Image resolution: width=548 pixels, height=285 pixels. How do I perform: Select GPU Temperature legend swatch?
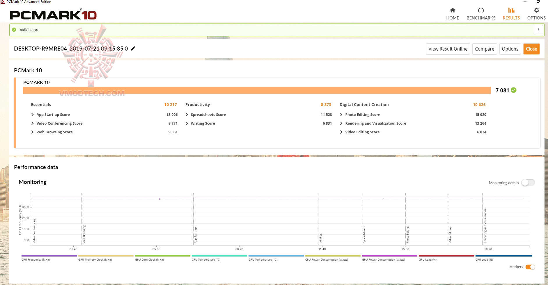276,256
